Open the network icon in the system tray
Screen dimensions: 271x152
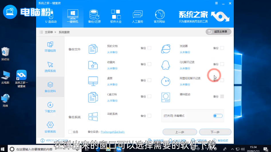[x=238, y=149]
